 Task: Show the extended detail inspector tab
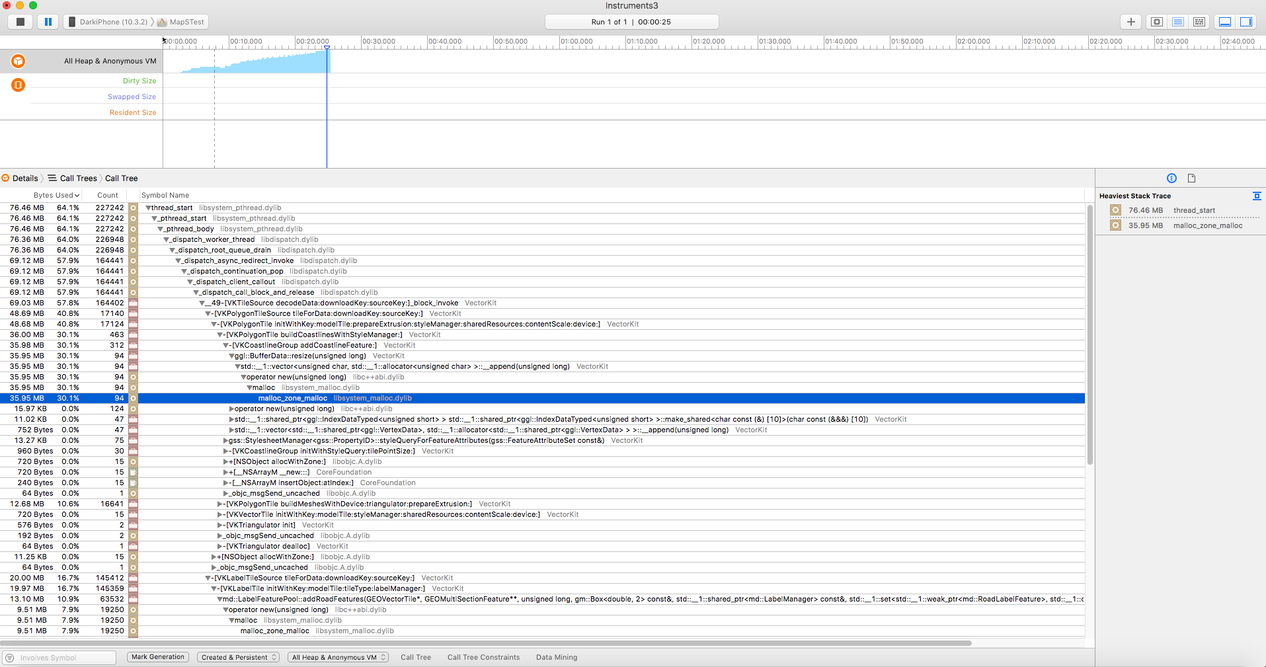click(x=1171, y=178)
